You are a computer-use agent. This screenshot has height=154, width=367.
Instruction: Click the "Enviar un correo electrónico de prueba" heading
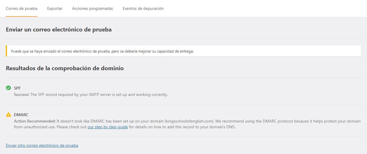click(59, 29)
